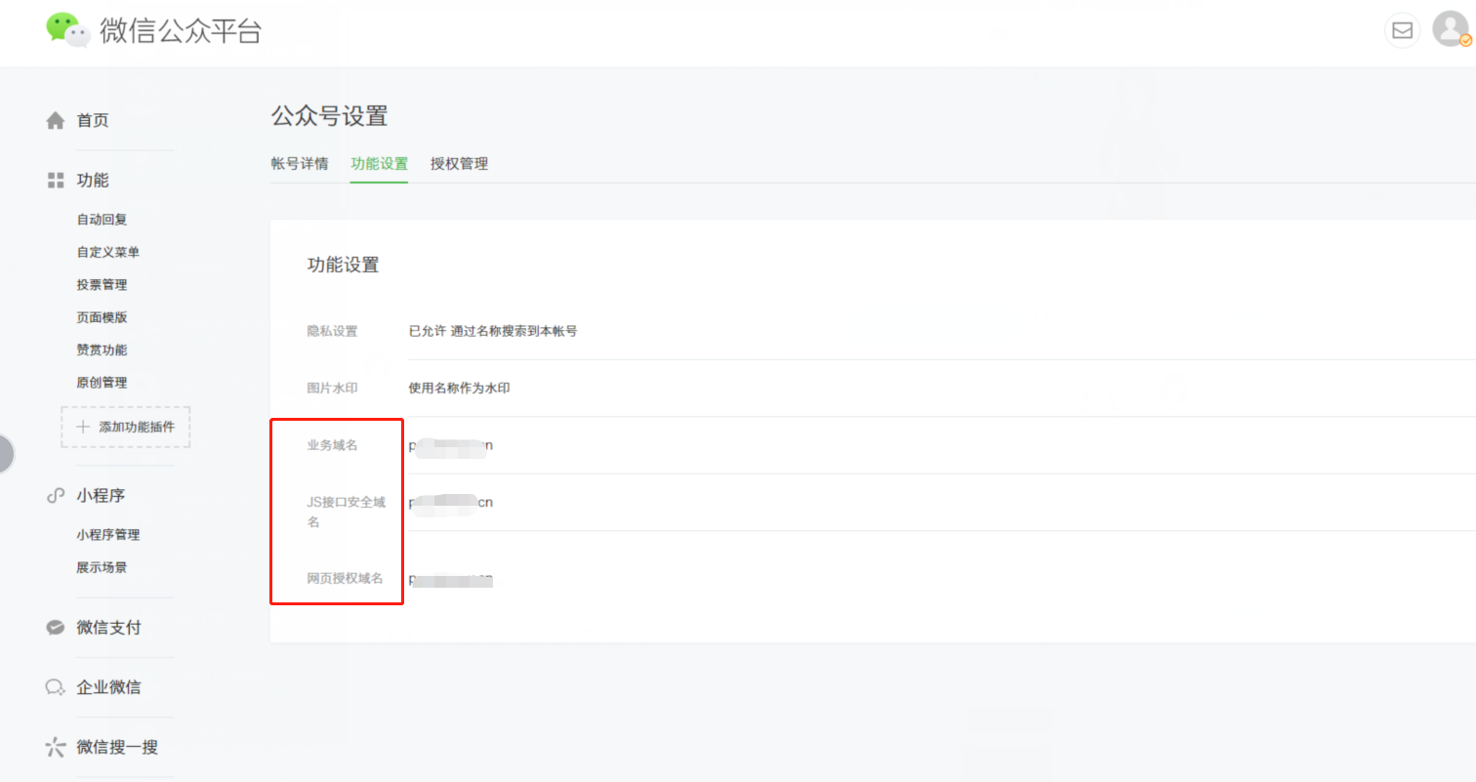Click the 隐私设置 label
The height and width of the screenshot is (782, 1476).
click(333, 331)
